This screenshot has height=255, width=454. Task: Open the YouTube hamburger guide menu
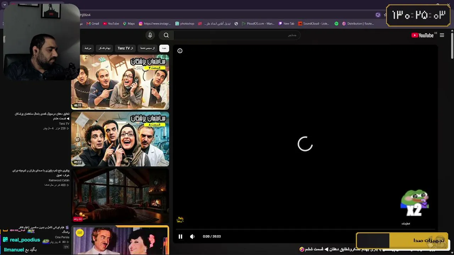click(x=442, y=35)
